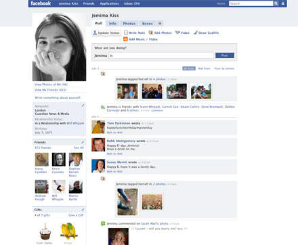This screenshot has height=245, width=298.
Task: Click the yellow birds gift icon
Action: click(68, 231)
